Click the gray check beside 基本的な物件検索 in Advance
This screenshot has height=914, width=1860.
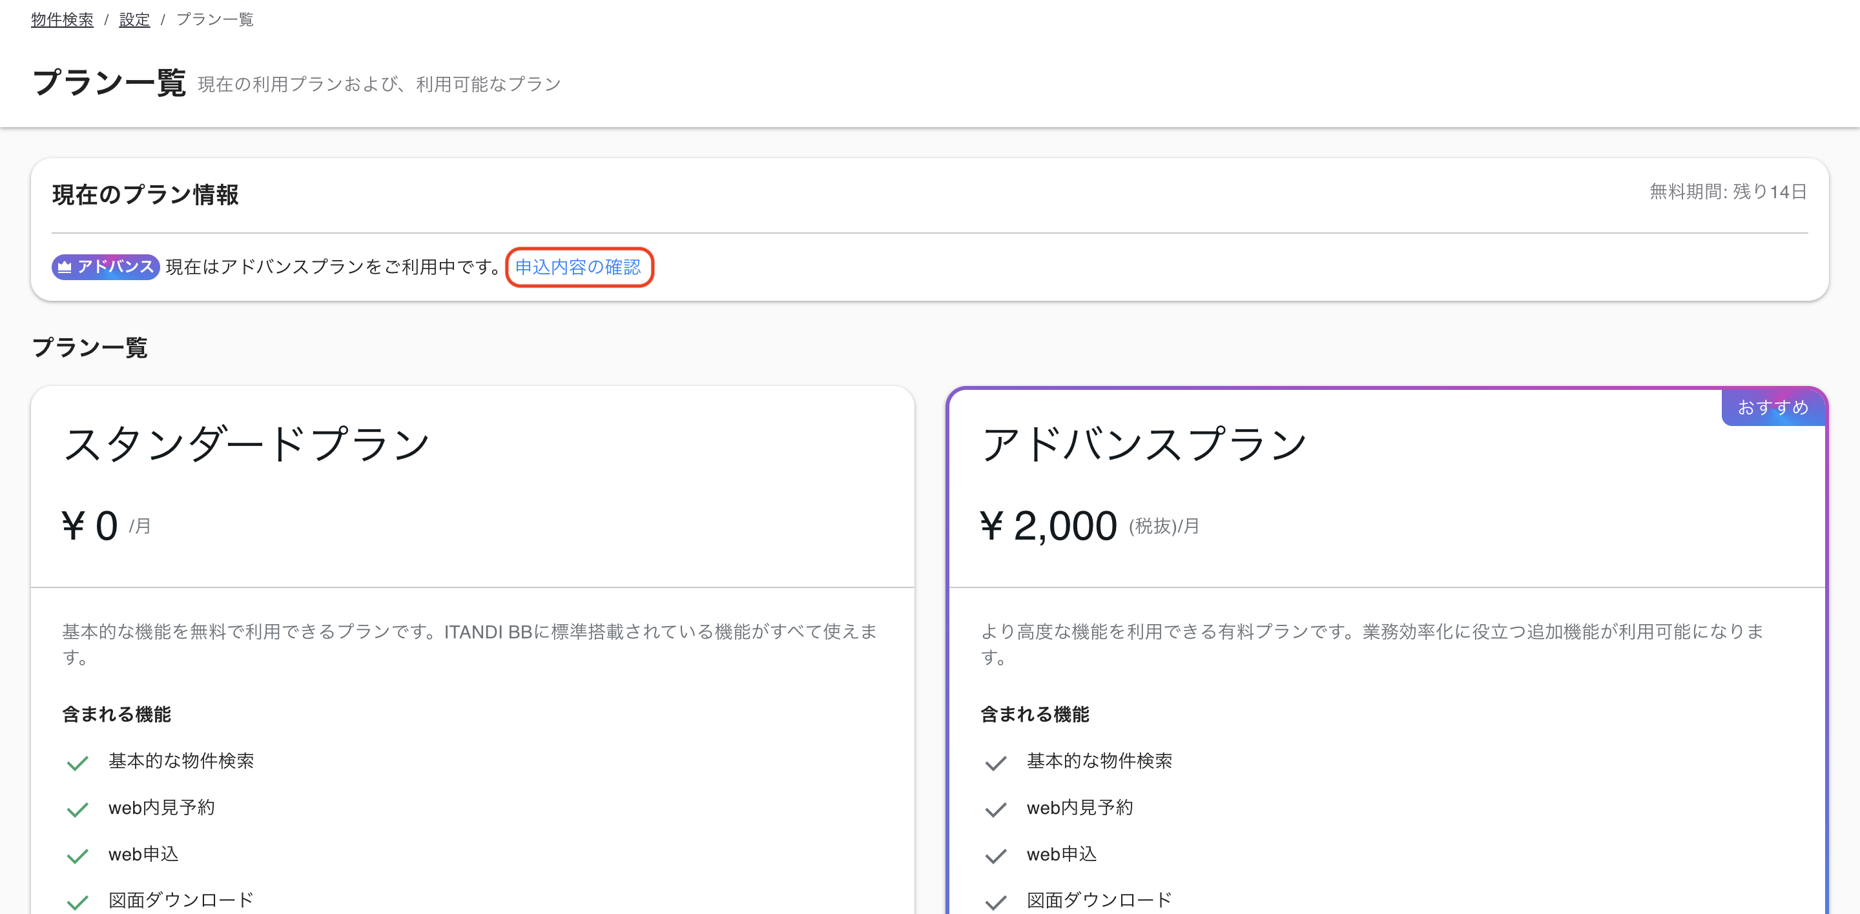click(x=996, y=762)
